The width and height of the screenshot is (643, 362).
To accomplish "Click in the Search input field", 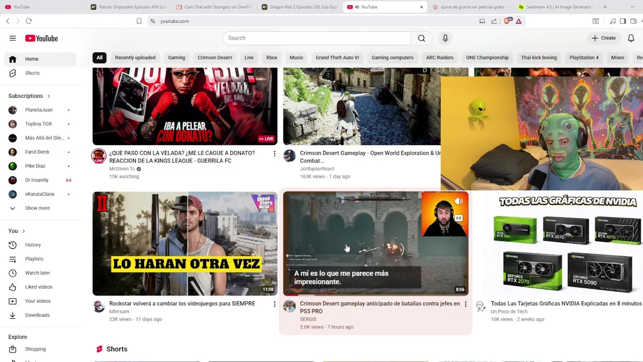I will [316, 38].
